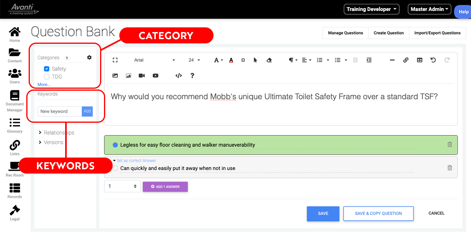Open Content in sidebar
This screenshot has width=471, height=233.
pyautogui.click(x=15, y=55)
